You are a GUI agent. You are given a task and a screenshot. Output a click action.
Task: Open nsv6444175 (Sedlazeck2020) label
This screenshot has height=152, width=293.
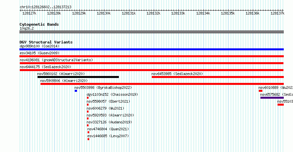click(45, 67)
